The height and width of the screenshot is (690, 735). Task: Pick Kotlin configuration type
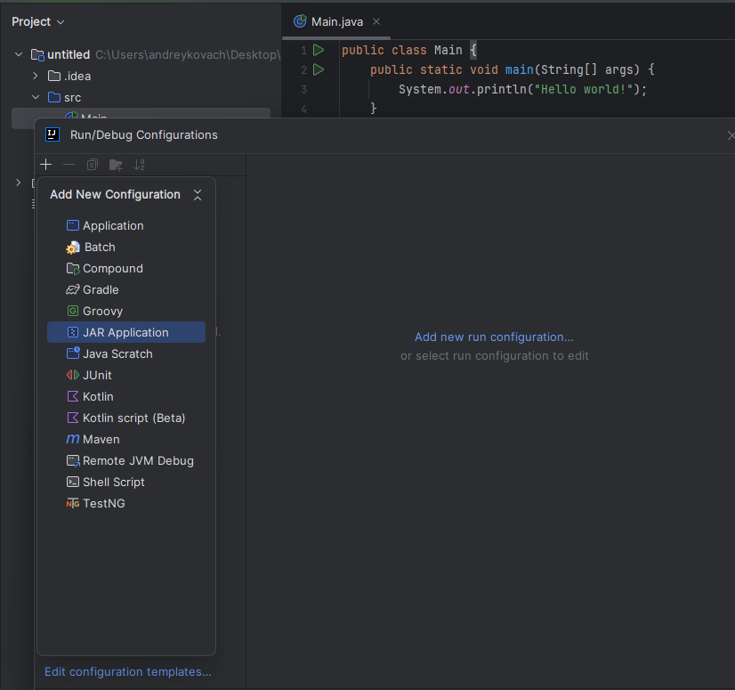tap(126, 396)
